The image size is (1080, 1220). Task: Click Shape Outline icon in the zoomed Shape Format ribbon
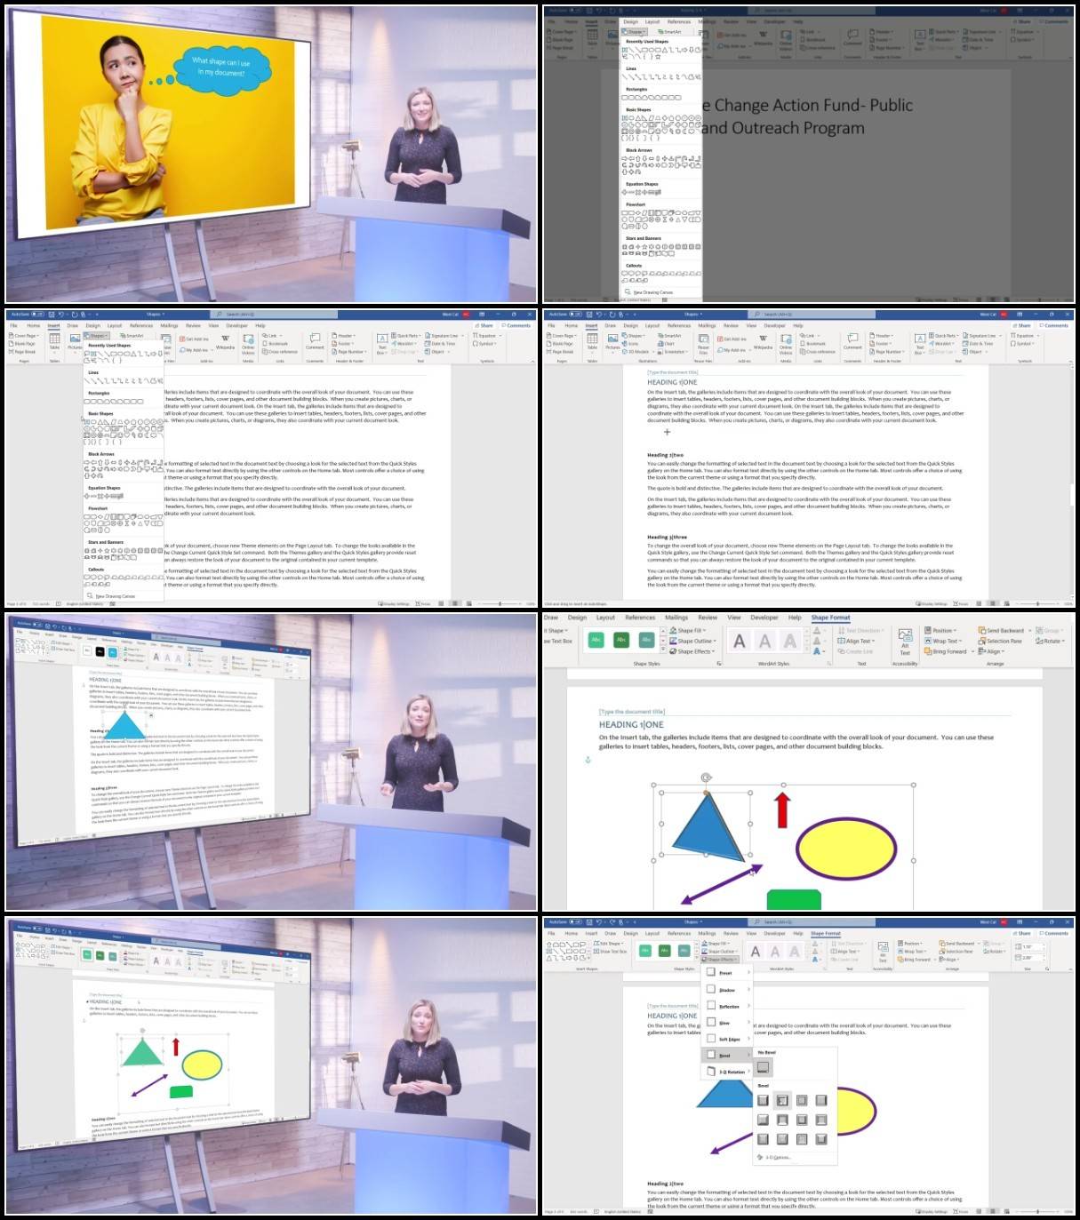[x=674, y=641]
